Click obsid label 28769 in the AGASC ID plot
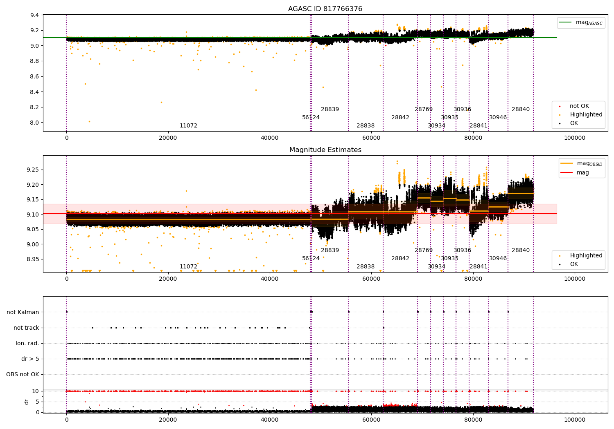 (424, 109)
